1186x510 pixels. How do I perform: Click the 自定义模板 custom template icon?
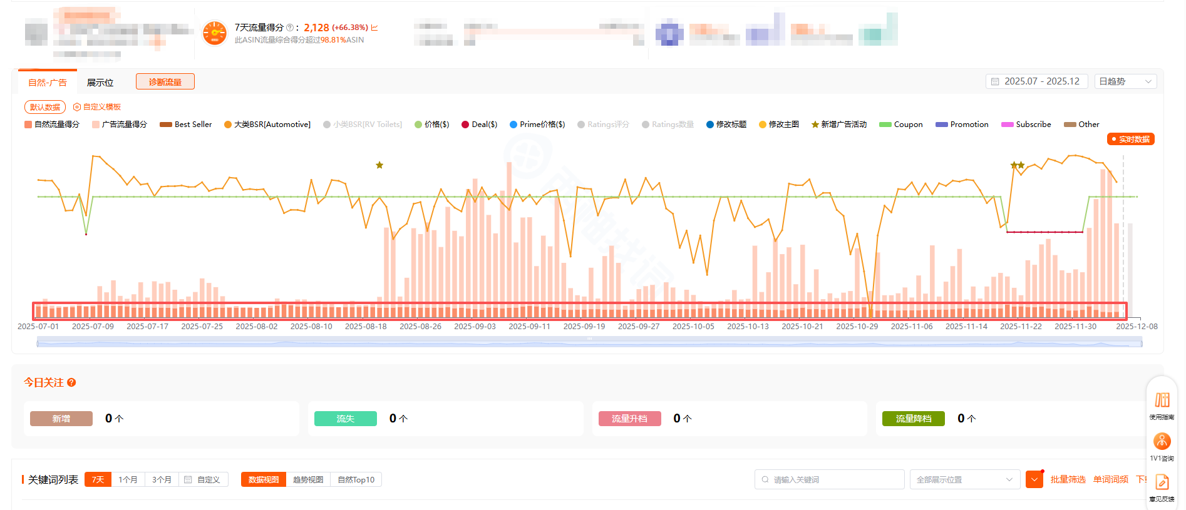tap(77, 107)
